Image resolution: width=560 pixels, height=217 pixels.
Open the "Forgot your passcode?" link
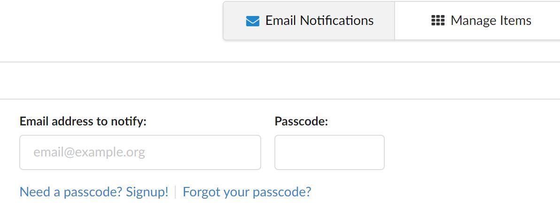247,192
